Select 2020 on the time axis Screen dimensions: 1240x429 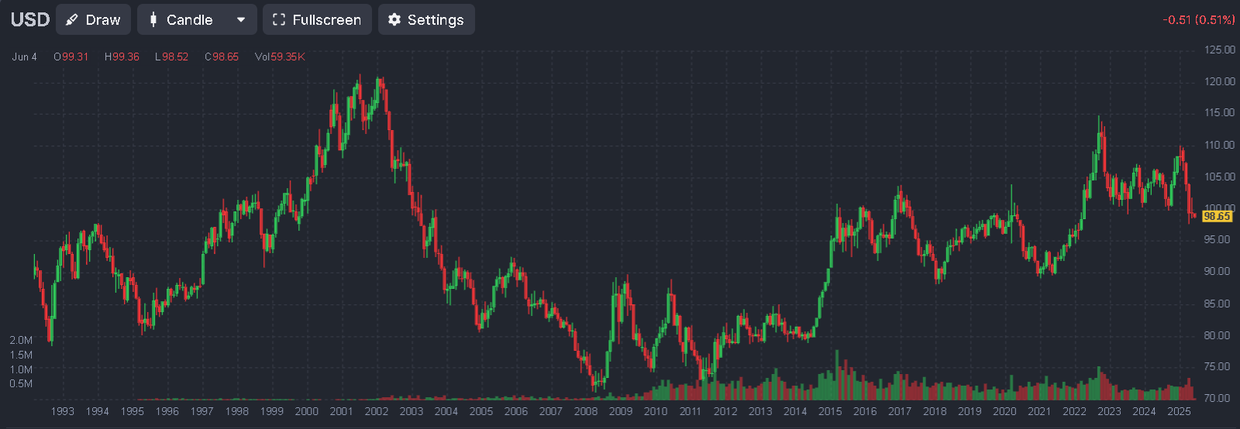1004,411
